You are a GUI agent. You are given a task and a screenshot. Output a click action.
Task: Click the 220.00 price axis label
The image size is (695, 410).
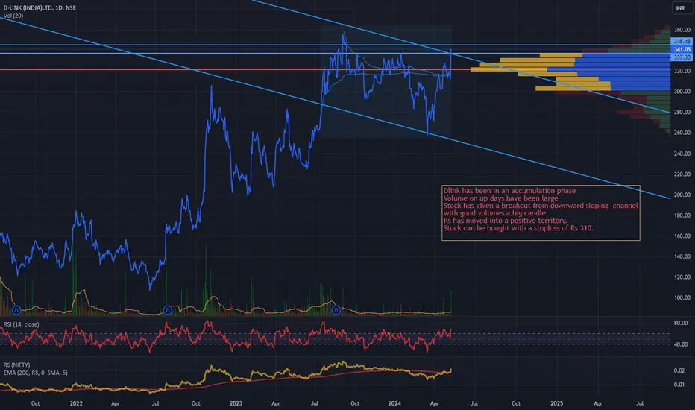682,174
